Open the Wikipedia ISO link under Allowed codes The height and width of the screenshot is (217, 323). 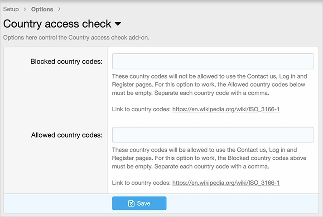click(x=226, y=183)
